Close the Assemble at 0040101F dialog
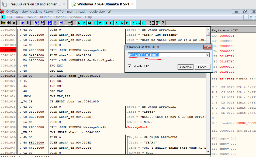Viewport: 256px width, 157px height. [207, 47]
